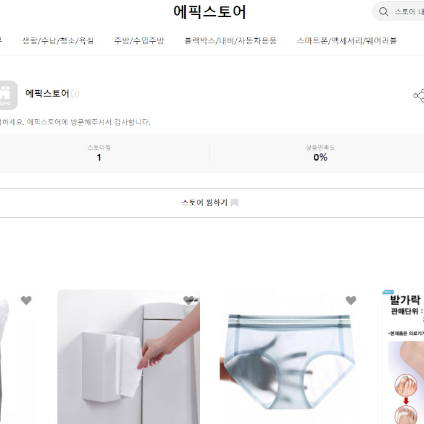The height and width of the screenshot is (424, 424).
Task: Click the gray store logo avatar
Action: pyautogui.click(x=7, y=95)
